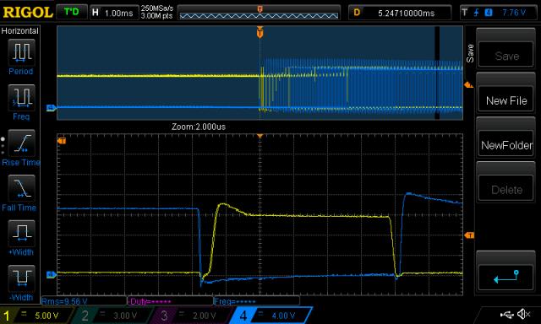
Task: Select the +Width measurement icon
Action: [21, 233]
